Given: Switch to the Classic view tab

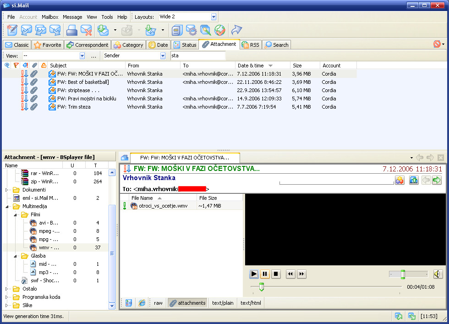Looking at the screenshot, I should click(x=17, y=45).
